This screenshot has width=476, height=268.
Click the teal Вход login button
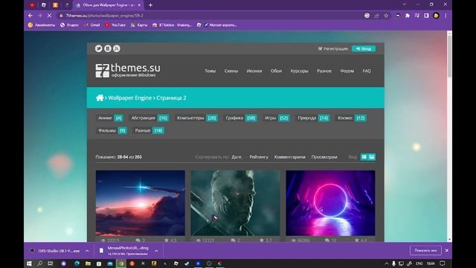[x=364, y=48]
